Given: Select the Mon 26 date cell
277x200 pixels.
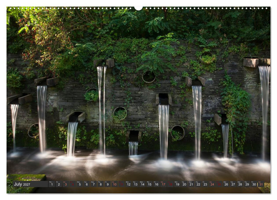Looking at the screenshot, I should pyautogui.click(x=226, y=184).
